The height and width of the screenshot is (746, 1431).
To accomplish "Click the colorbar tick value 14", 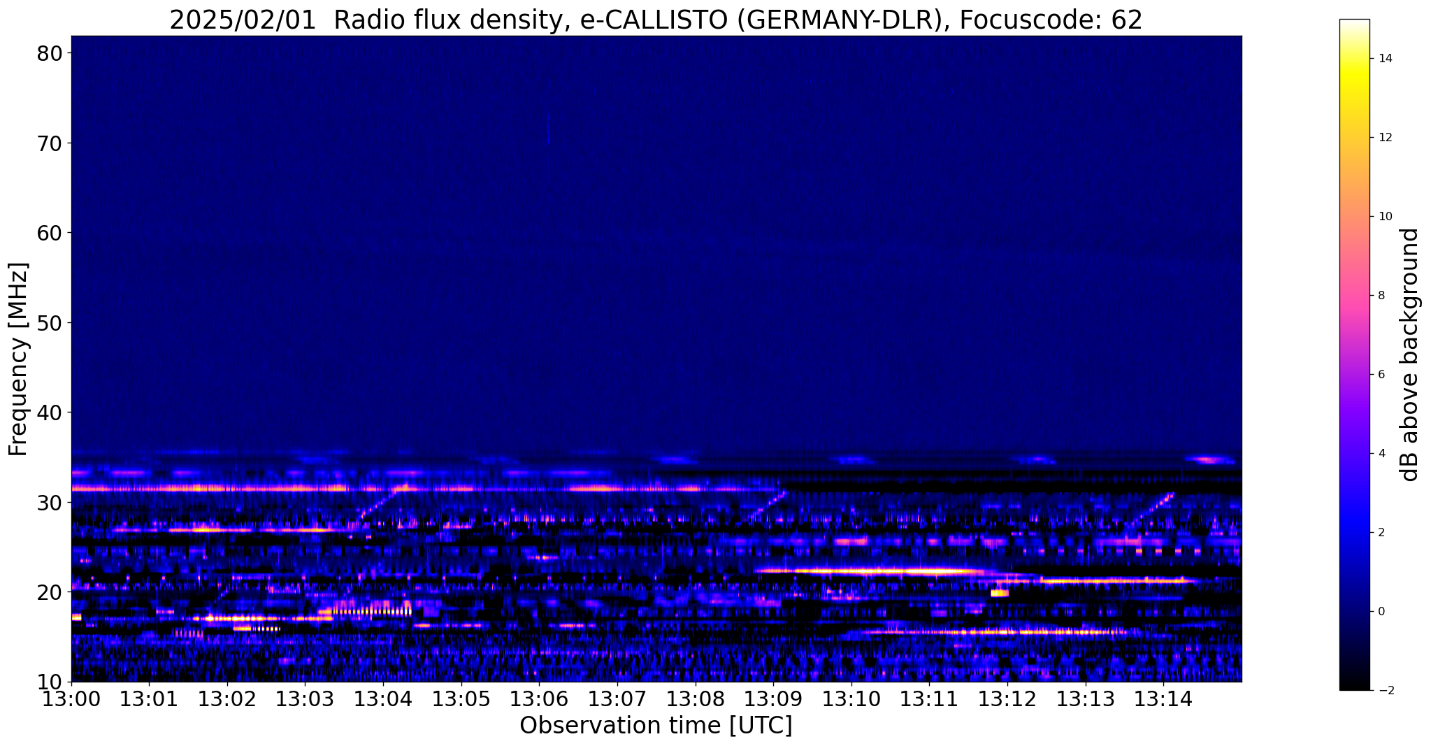I will [1385, 59].
